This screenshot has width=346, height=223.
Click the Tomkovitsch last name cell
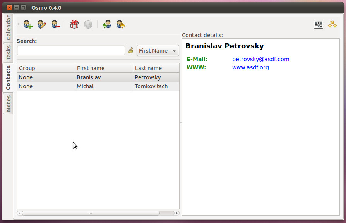[x=156, y=86]
